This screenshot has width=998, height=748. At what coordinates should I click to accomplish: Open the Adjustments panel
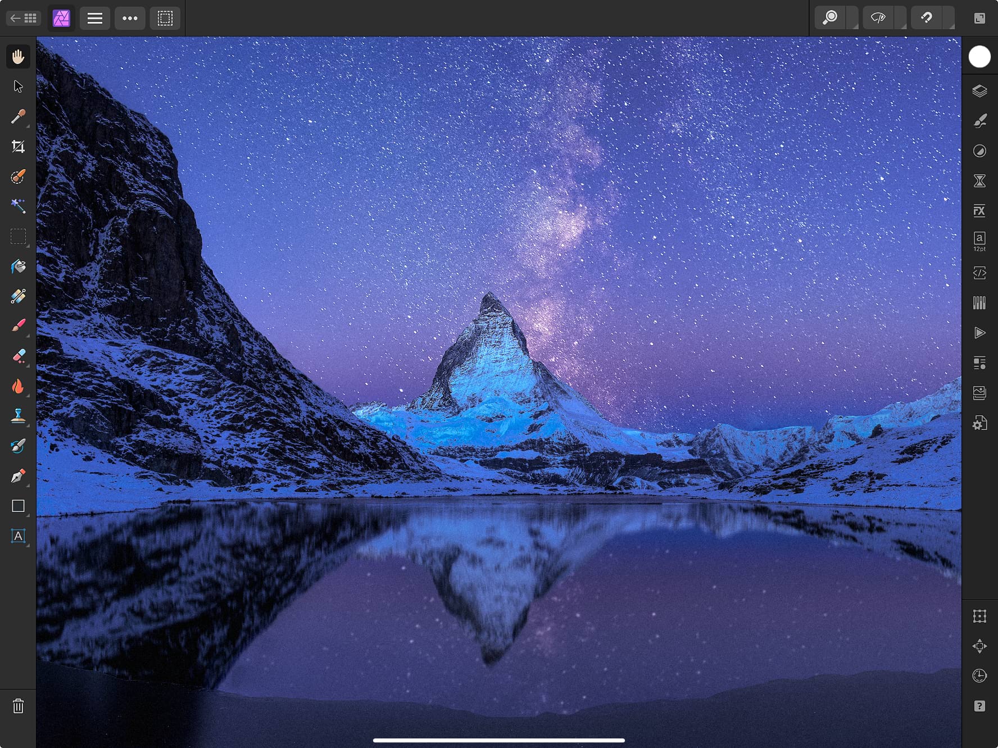click(979, 151)
